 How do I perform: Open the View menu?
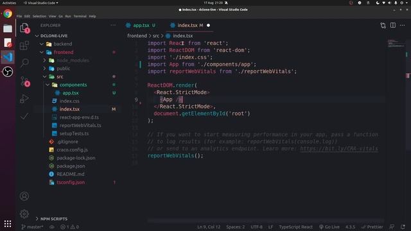52,16
